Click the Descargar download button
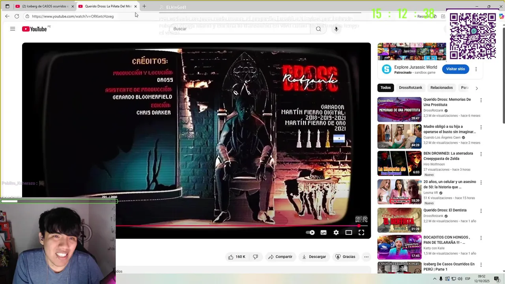Screen dimensions: 505x284 (314, 257)
